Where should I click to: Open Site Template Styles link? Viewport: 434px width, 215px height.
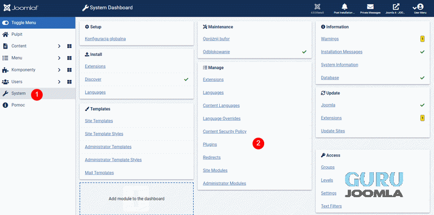coord(104,134)
